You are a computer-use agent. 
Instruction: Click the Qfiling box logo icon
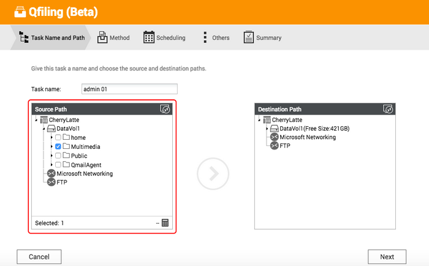coord(20,12)
